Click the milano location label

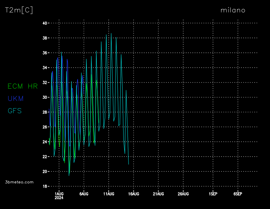(233, 10)
